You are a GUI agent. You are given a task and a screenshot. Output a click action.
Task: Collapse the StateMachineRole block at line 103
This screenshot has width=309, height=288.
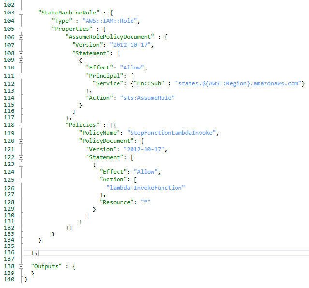[x=21, y=13]
